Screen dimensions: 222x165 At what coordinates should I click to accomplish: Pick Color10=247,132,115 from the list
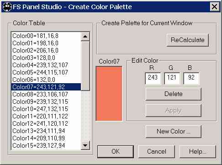tap(46, 109)
